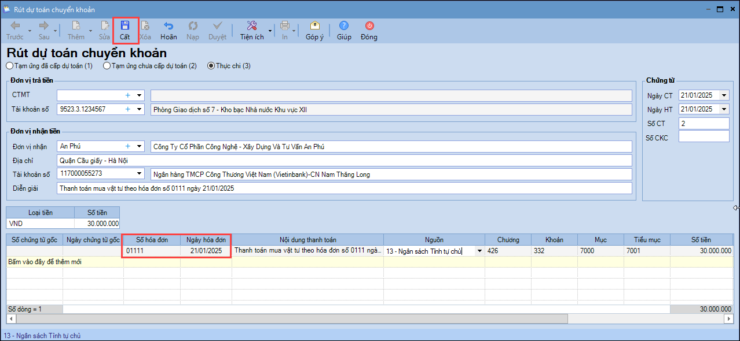
Task: Open dropdown arrow next to Tiện ích
Action: [270, 31]
